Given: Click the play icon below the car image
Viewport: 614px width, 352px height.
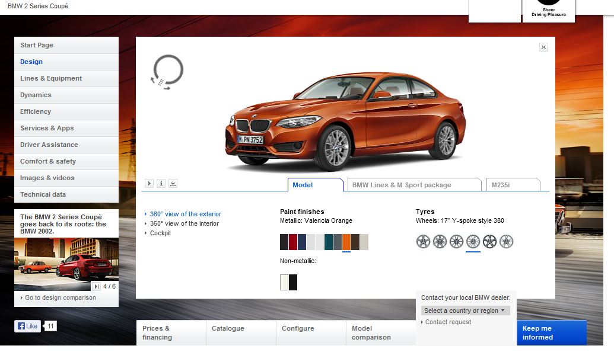Looking at the screenshot, I should [149, 184].
